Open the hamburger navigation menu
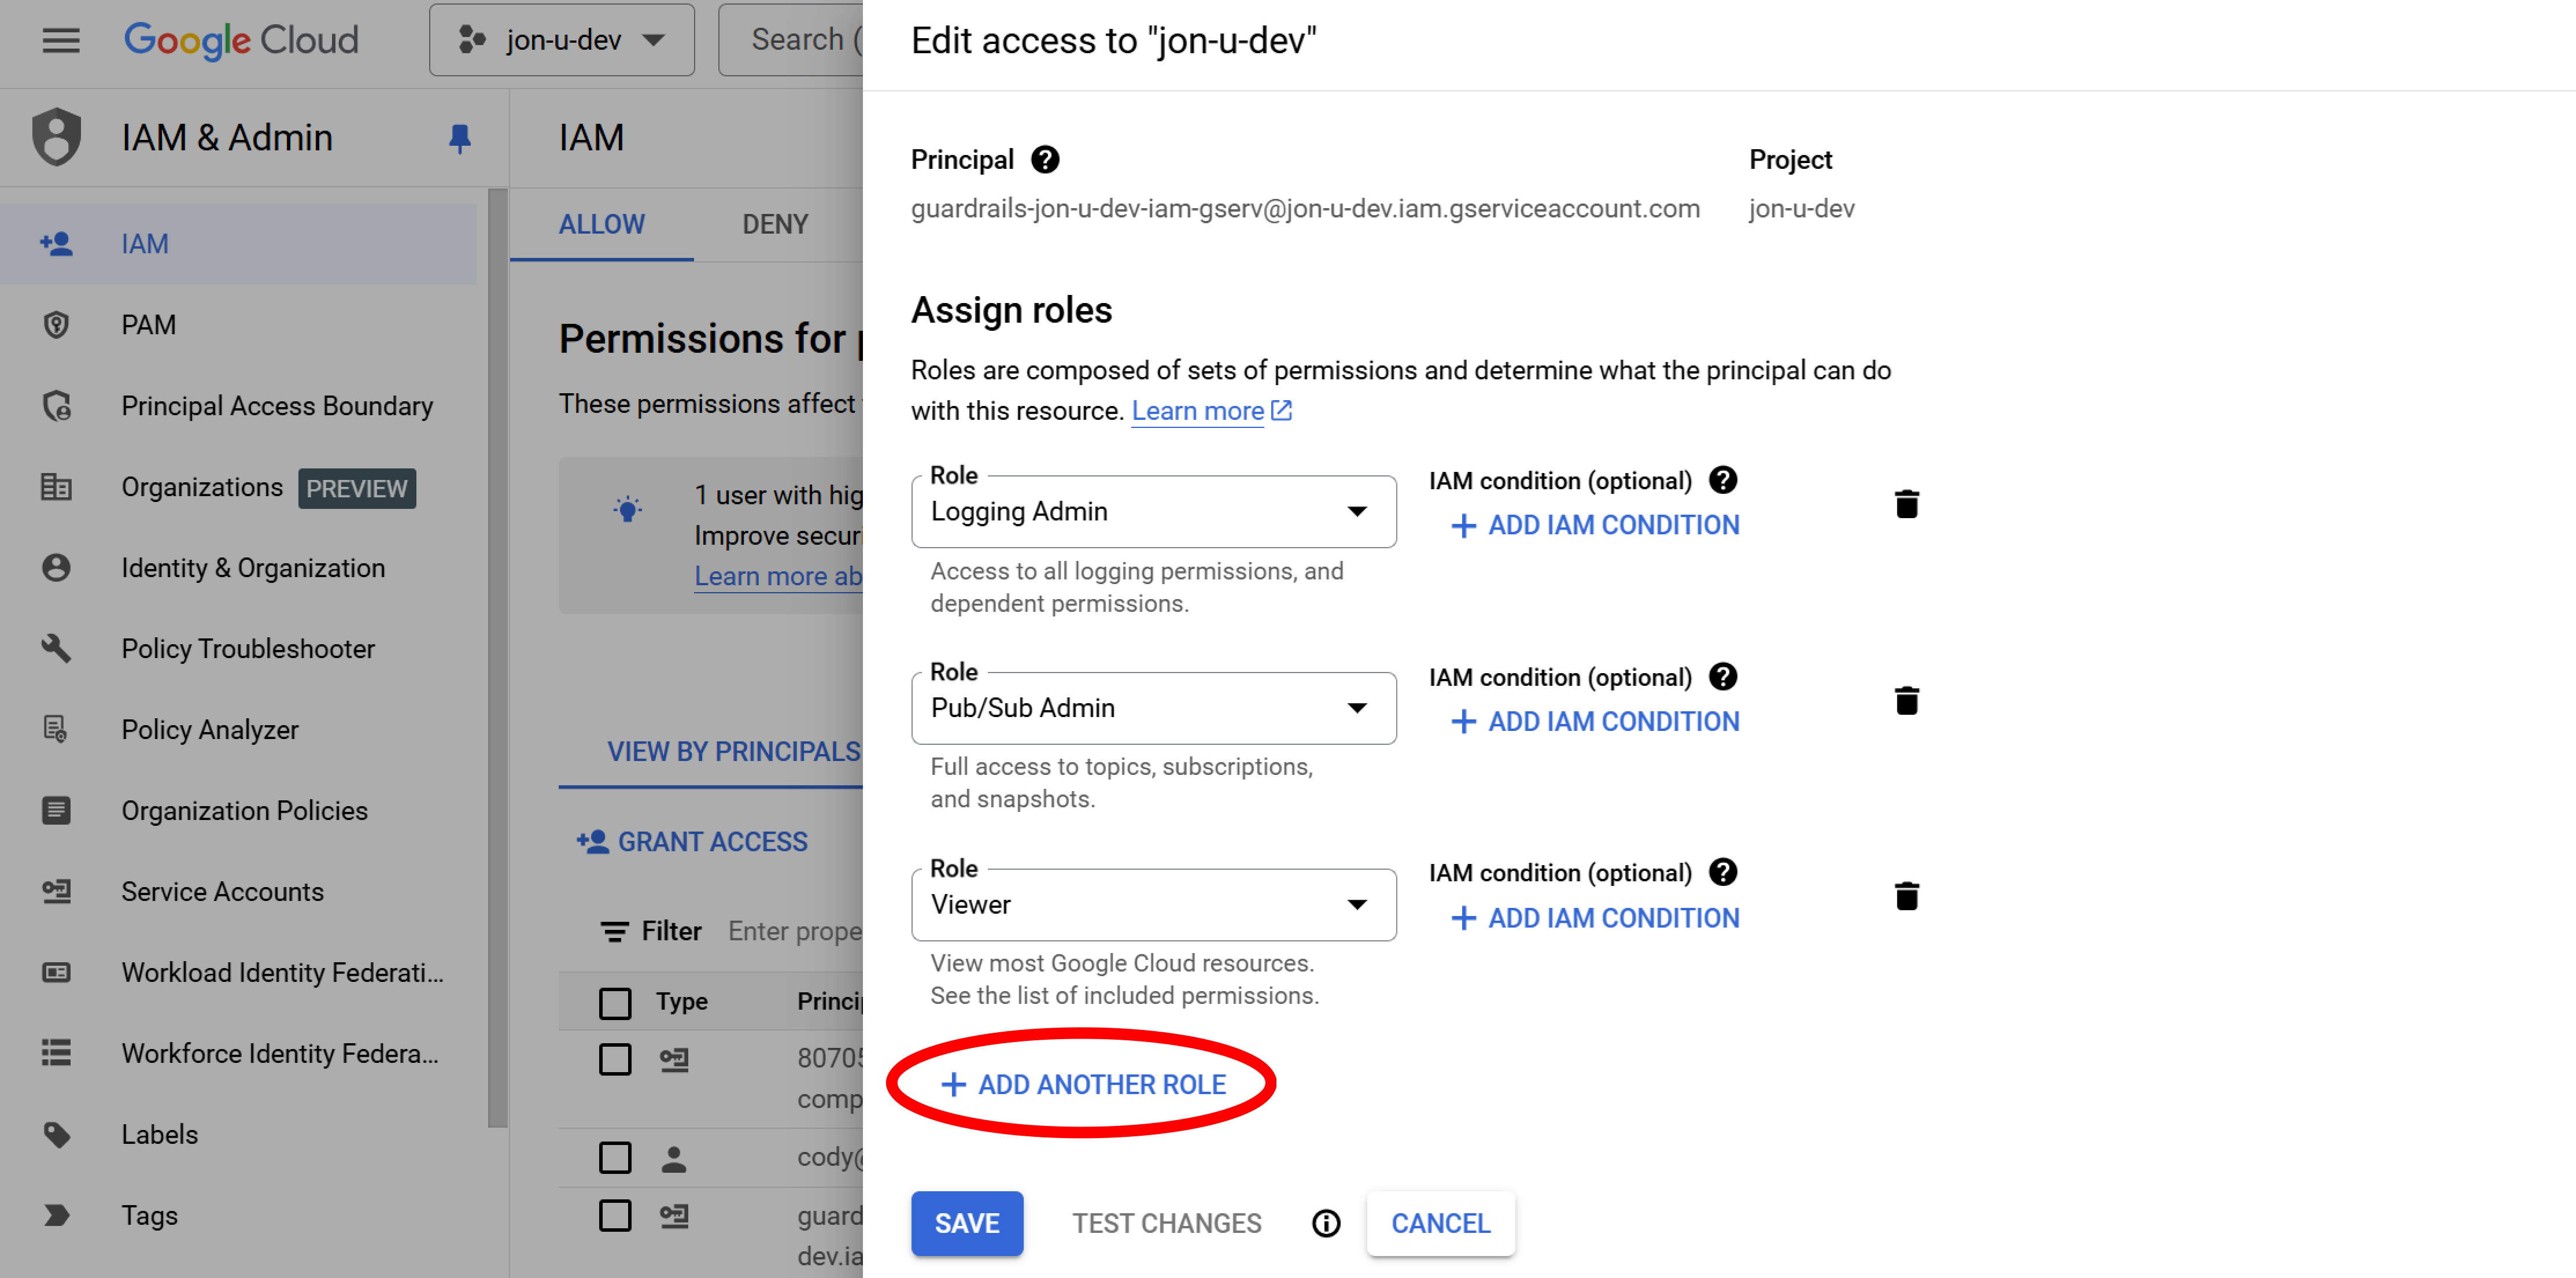The height and width of the screenshot is (1278, 2576). coord(61,40)
